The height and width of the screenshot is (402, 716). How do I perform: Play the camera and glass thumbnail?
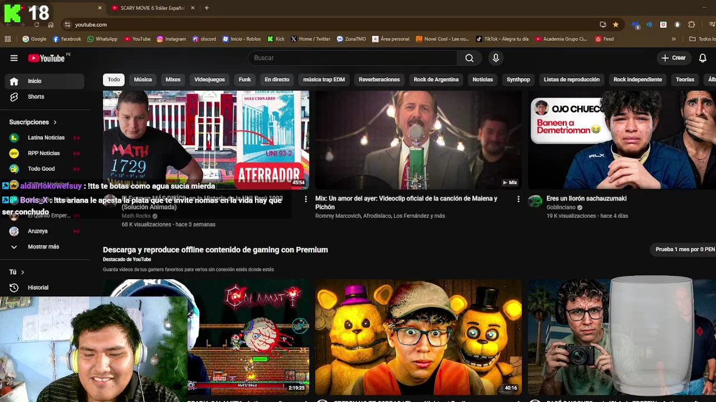click(x=622, y=337)
